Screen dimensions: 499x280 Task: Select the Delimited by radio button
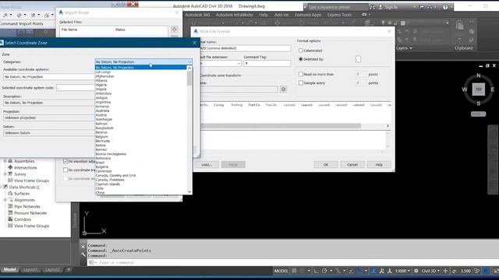point(300,59)
